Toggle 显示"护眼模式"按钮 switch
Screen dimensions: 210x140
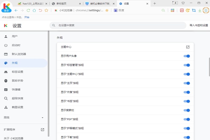(187, 128)
